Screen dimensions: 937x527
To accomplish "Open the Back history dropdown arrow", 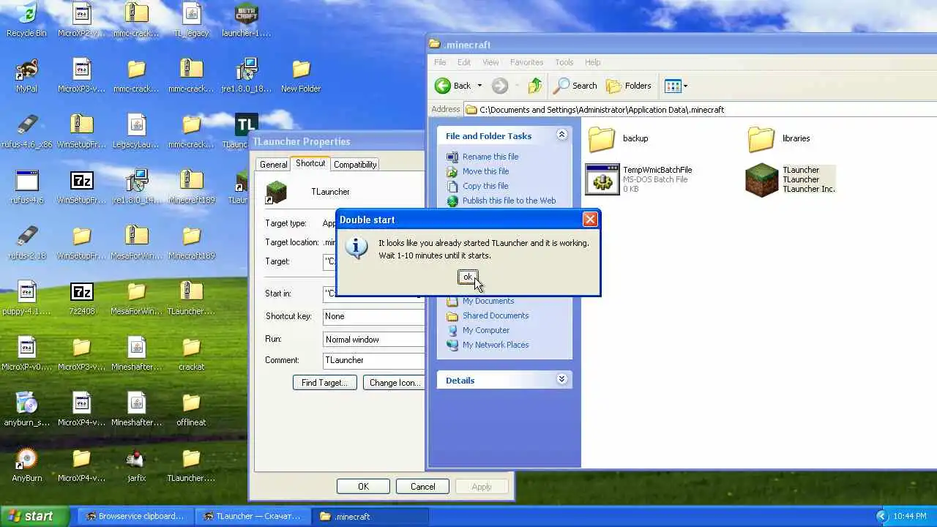I will 479,86.
